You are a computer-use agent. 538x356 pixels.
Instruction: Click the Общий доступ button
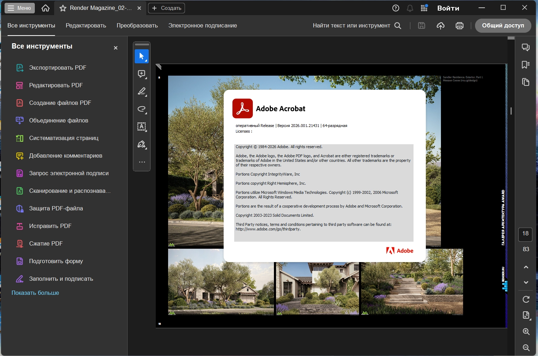[x=502, y=26]
